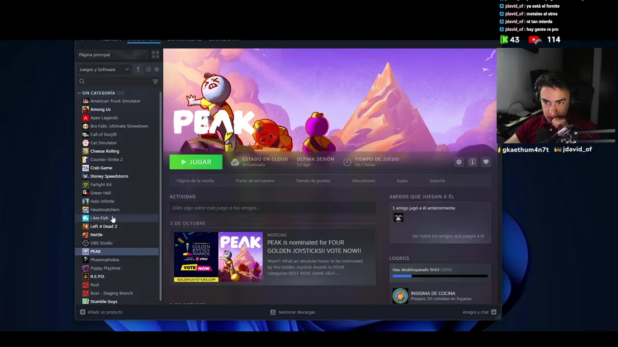Image resolution: width=618 pixels, height=347 pixels.
Task: Click the Página principal button
Action: [x=113, y=54]
